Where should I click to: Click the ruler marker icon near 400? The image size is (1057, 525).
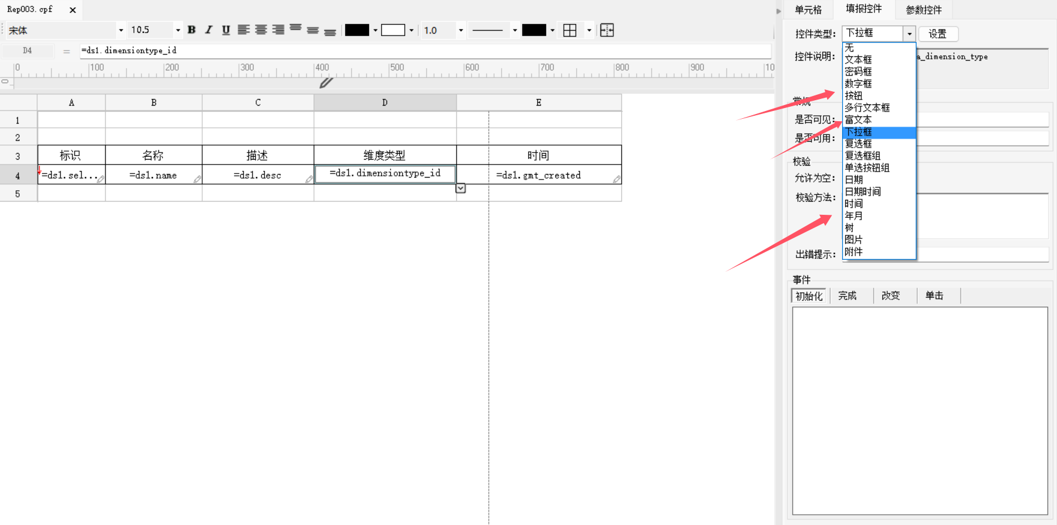326,82
